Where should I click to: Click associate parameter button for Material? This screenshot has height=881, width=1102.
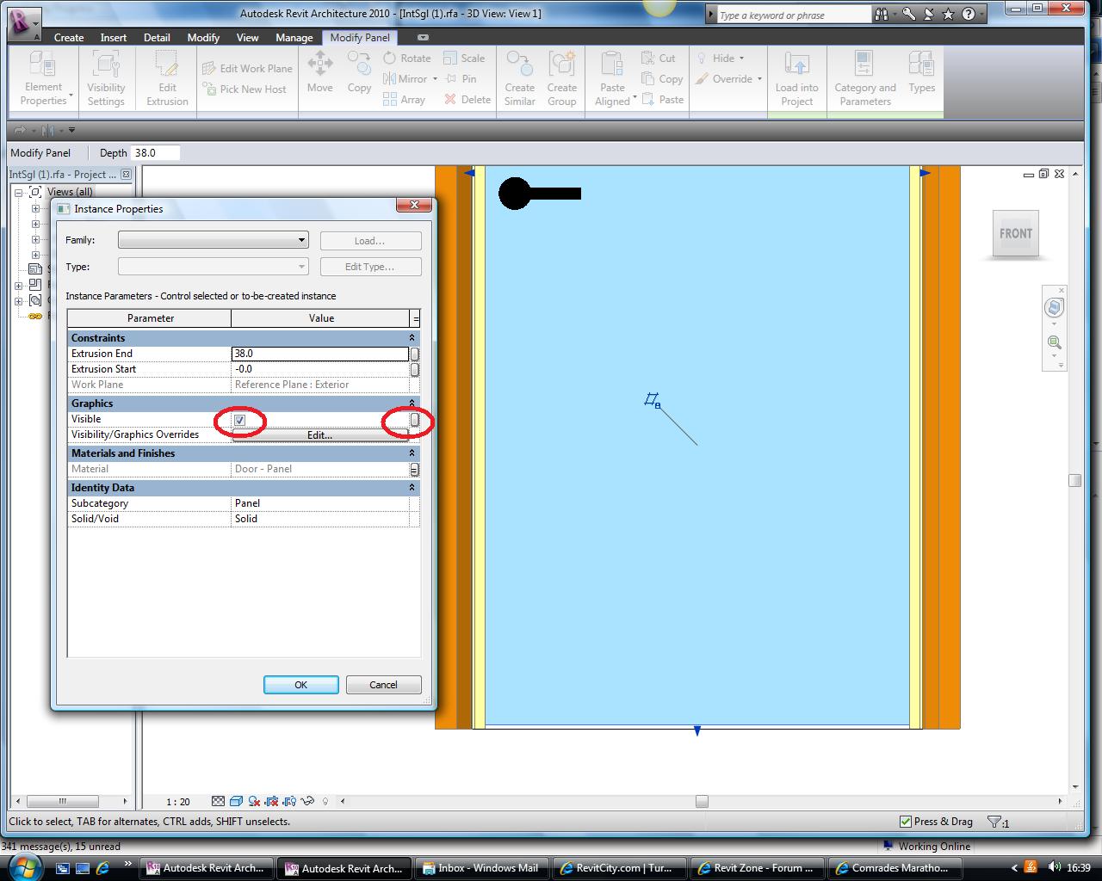(415, 470)
